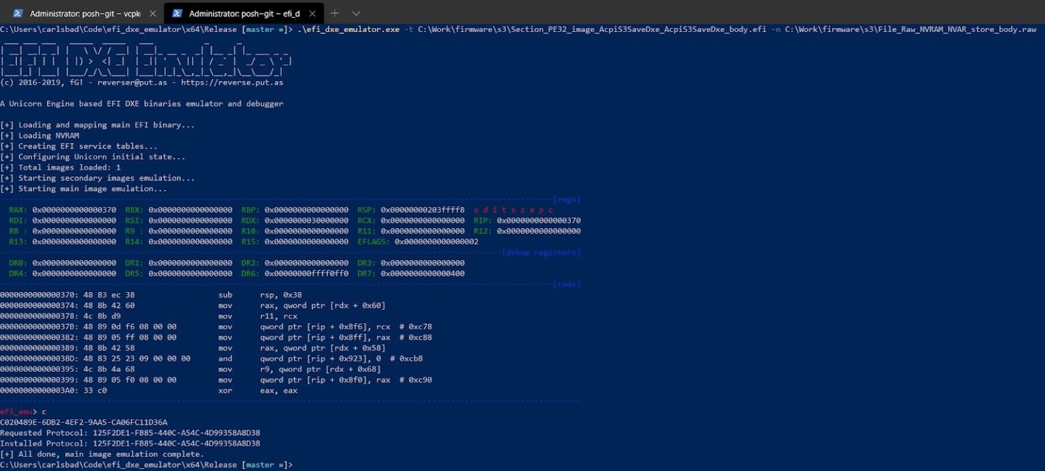Close the posh~git efi_d tab
The width and height of the screenshot is (1045, 471).
(x=312, y=13)
